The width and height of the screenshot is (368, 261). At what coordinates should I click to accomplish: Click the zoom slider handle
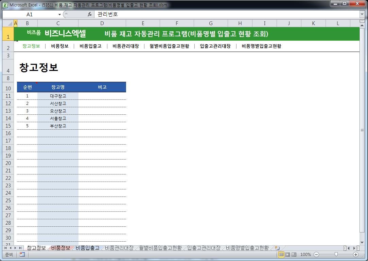(336, 255)
